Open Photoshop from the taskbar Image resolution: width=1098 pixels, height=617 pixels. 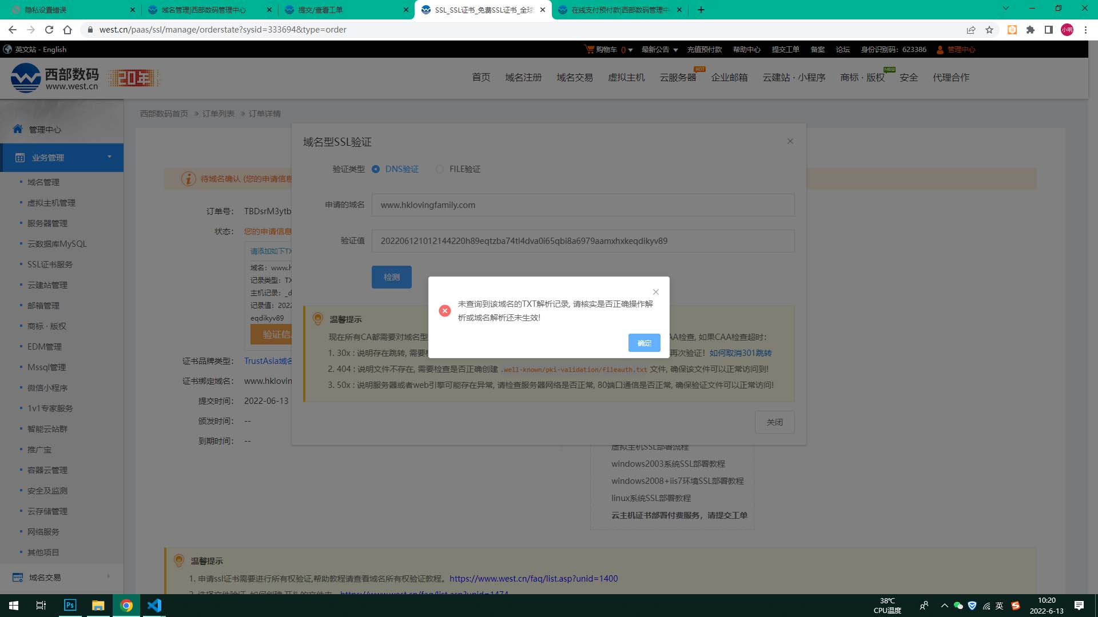tap(70, 606)
